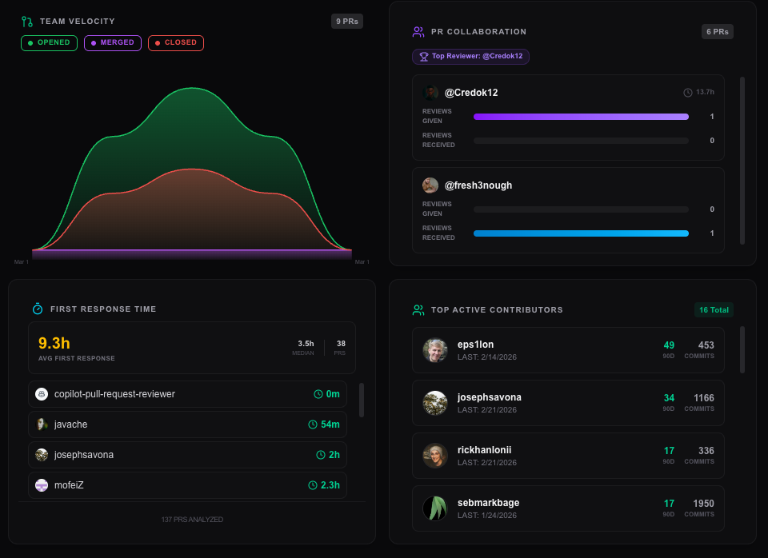
Task: Open the sebmarkbage contributor name
Action: click(488, 503)
